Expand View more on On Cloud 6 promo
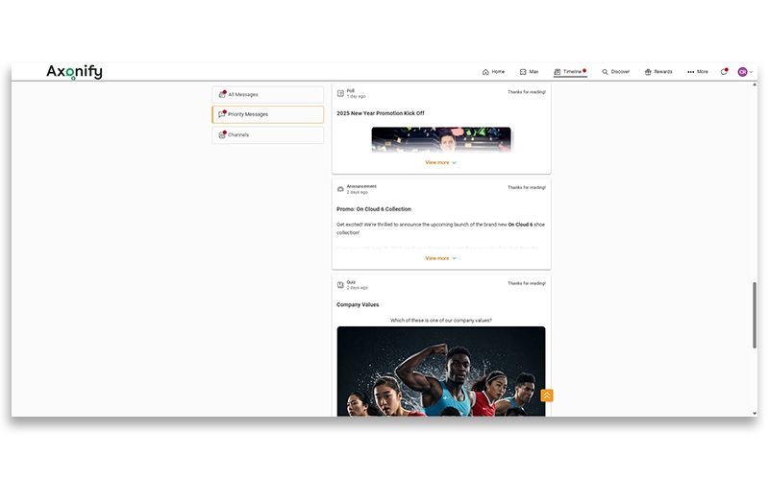The width and height of the screenshot is (769, 480). 440,258
